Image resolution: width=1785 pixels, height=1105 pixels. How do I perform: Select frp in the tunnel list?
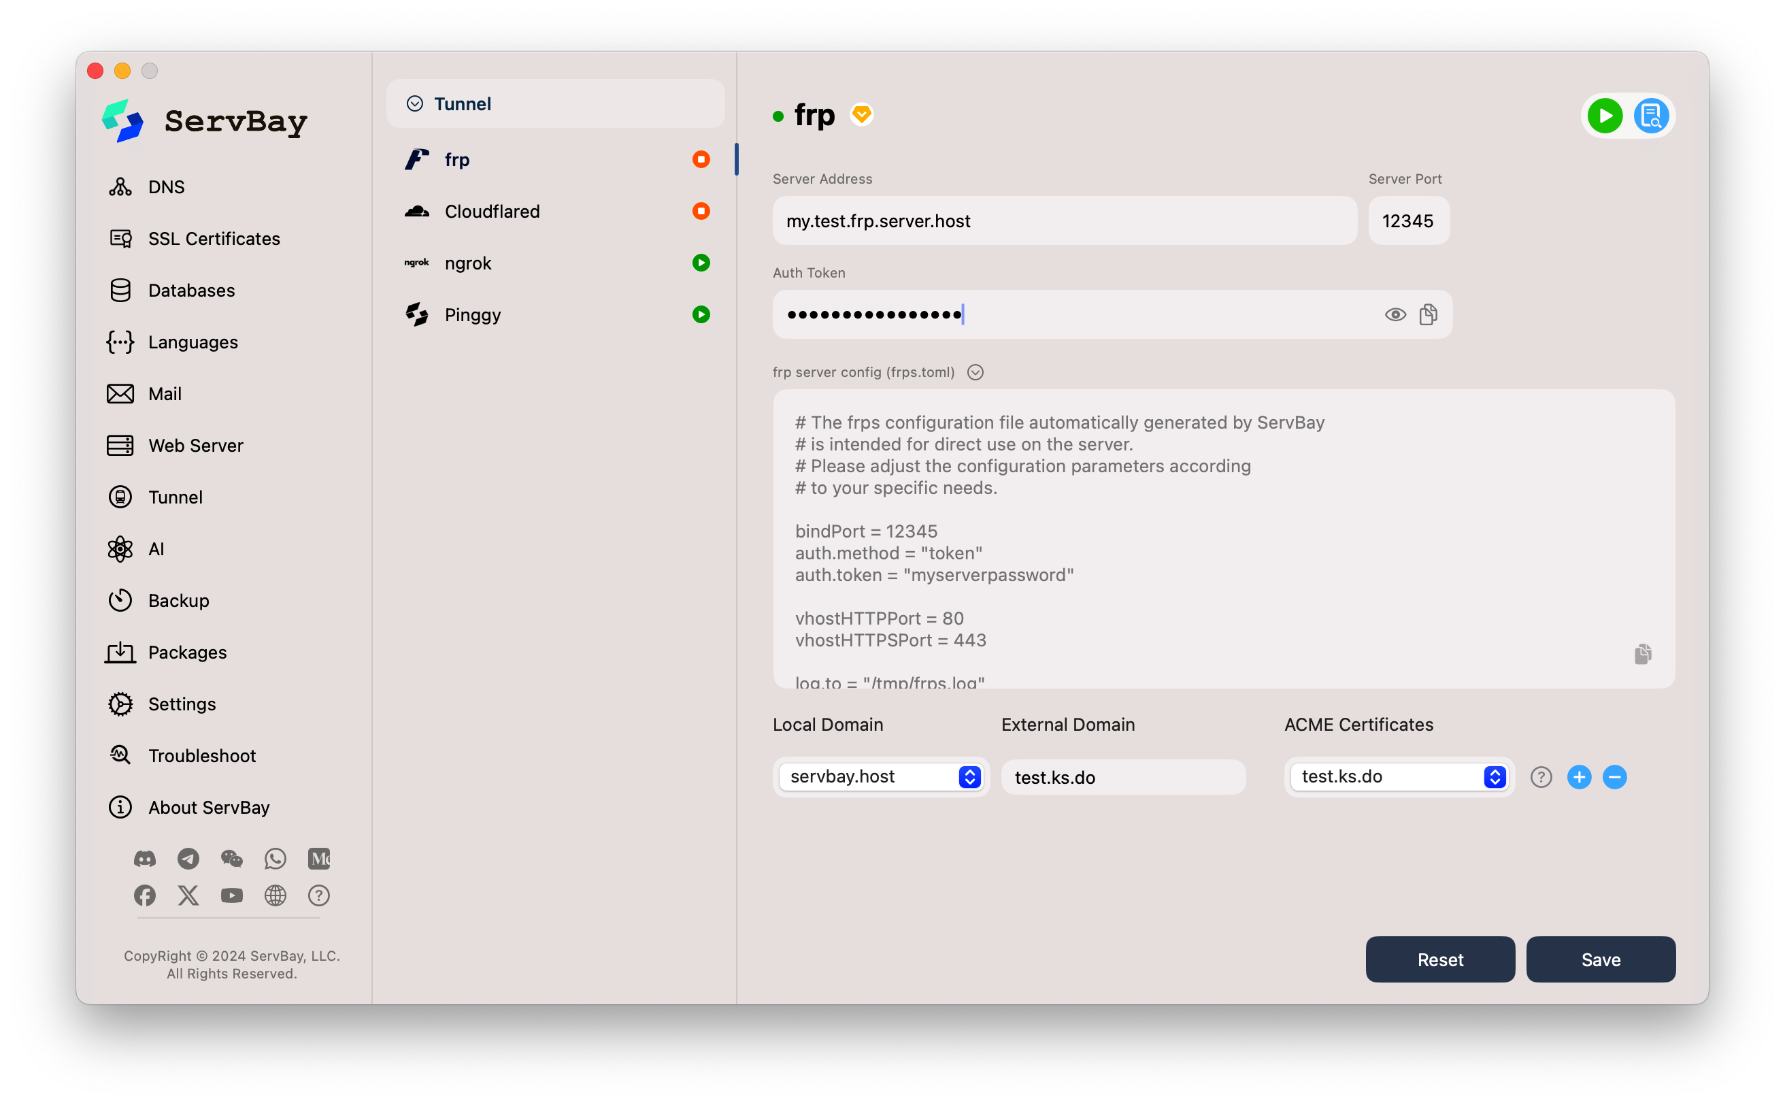click(x=555, y=159)
